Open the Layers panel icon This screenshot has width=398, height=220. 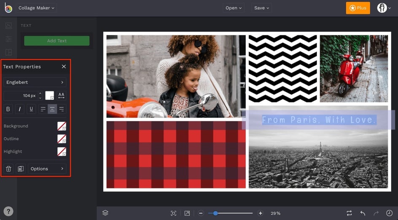pyautogui.click(x=105, y=213)
